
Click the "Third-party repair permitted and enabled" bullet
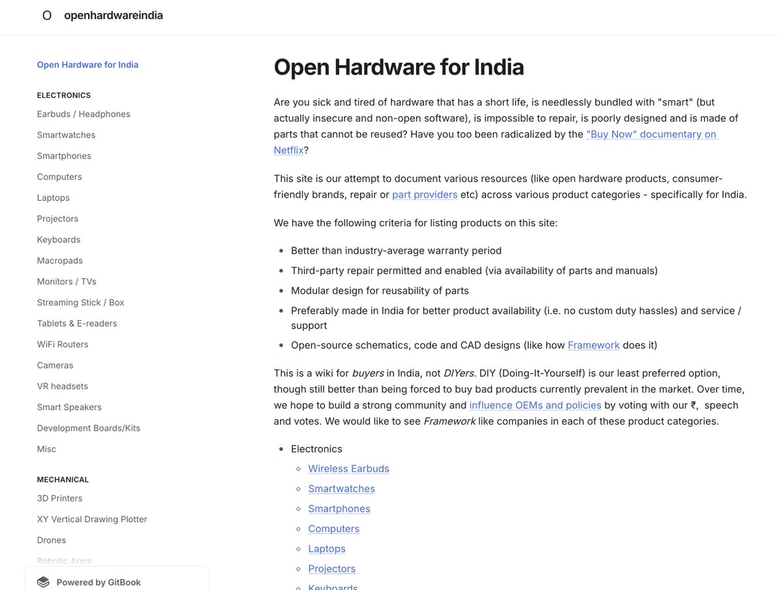(x=474, y=270)
